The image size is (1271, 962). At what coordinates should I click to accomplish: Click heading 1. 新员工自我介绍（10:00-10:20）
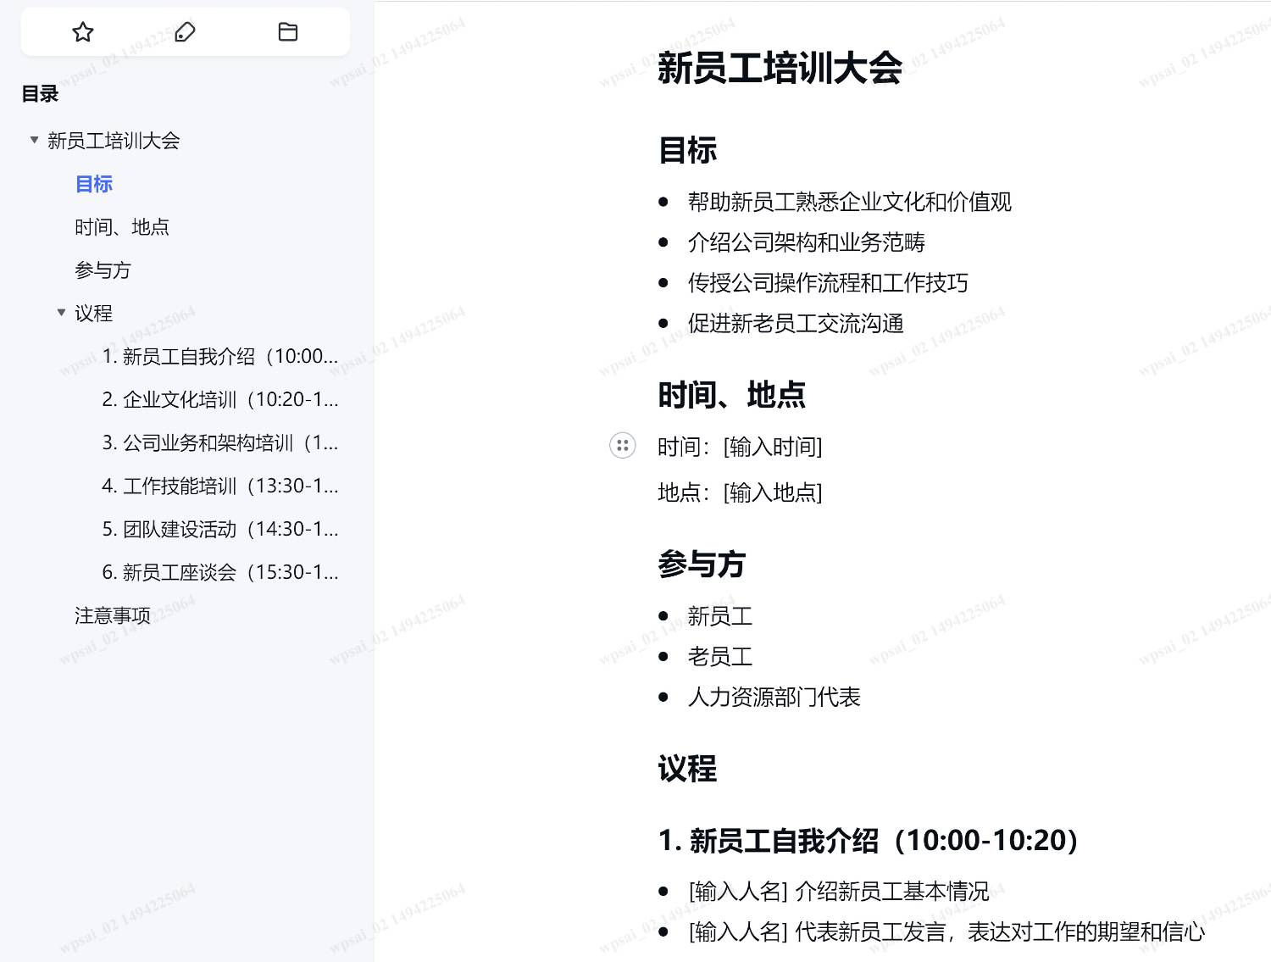(x=869, y=841)
